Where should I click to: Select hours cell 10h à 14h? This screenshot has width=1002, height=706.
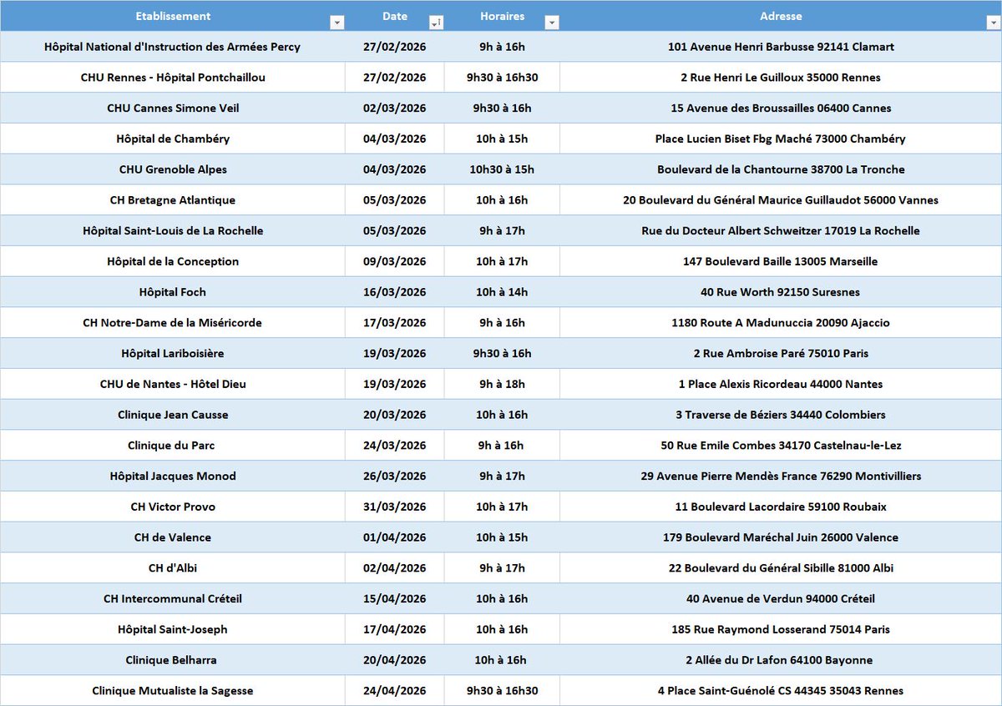coord(502,292)
